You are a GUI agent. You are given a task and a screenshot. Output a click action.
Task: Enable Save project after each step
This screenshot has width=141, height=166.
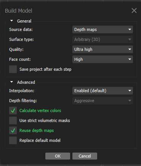13,69
